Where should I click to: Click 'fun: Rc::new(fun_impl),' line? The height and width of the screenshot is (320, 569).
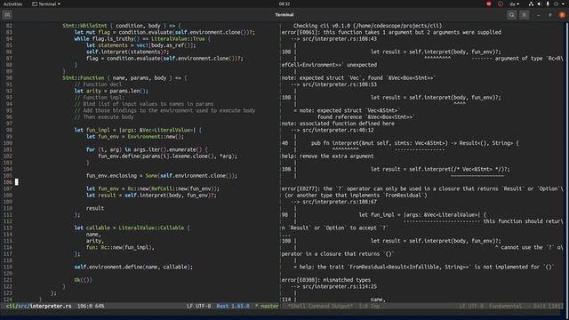[x=120, y=247]
